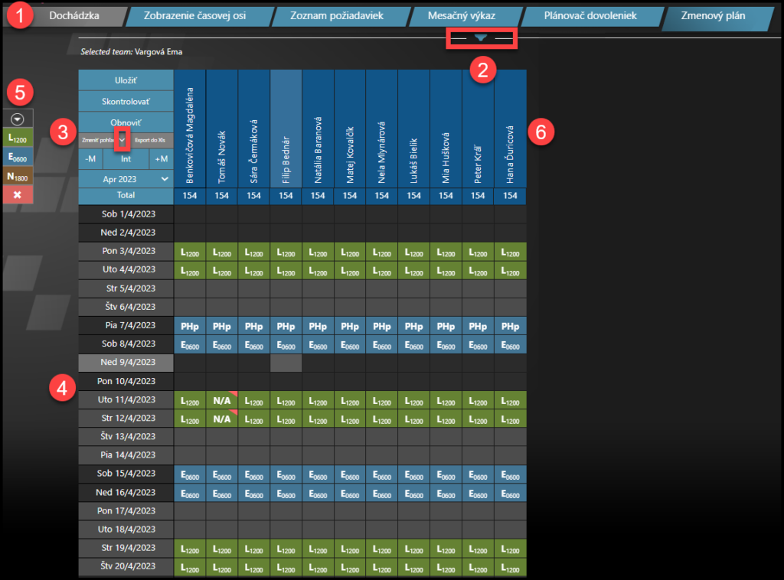Collapse the shift palette with circled arrow
This screenshot has width=784, height=580.
(18, 119)
